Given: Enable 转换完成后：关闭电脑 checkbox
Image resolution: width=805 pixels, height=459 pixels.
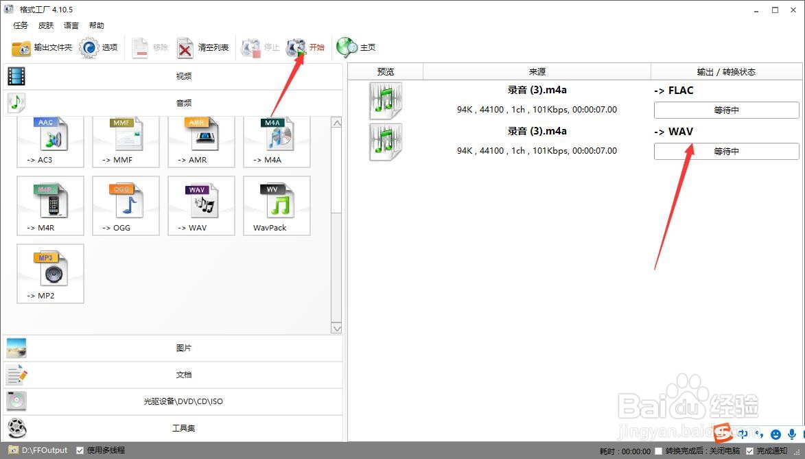Looking at the screenshot, I should 658,451.
